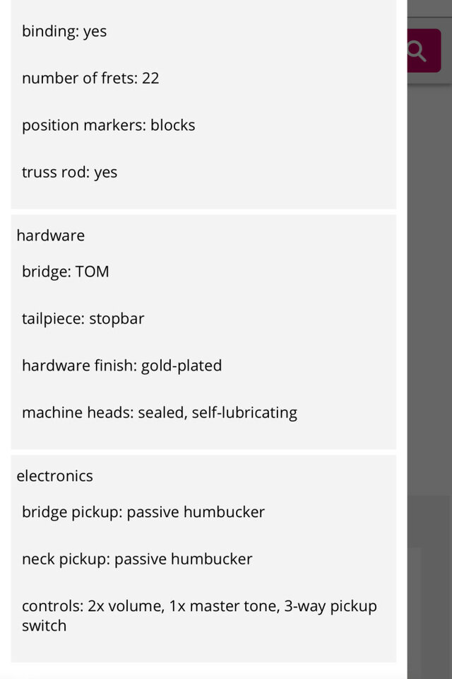Click the word 'switch' under controls
This screenshot has width=452, height=679.
pos(44,625)
